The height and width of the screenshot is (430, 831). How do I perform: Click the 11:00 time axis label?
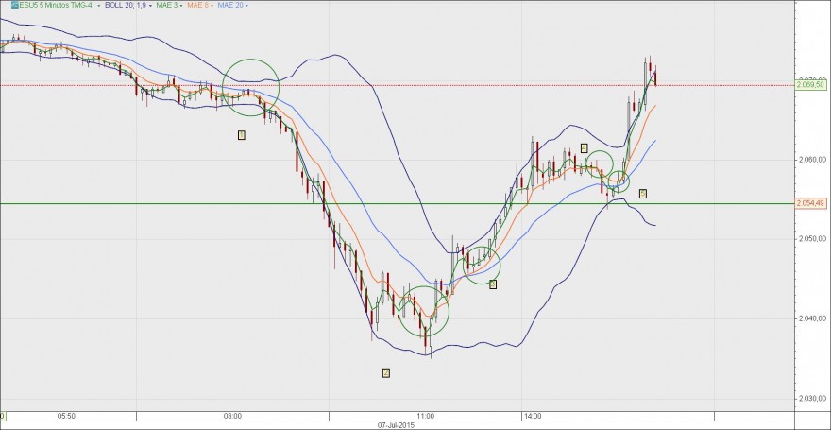[x=426, y=416]
